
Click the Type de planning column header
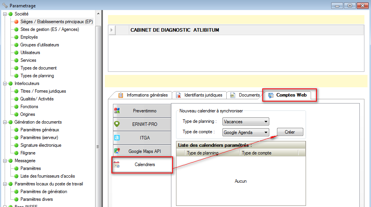pyautogui.click(x=202, y=153)
